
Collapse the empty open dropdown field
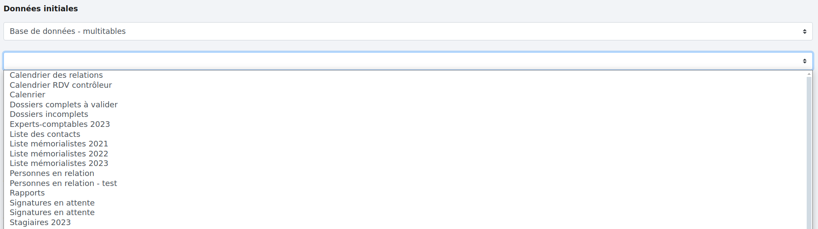pyautogui.click(x=407, y=61)
